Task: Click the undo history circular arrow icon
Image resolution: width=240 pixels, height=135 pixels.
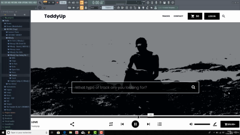Action: tap(148, 3)
